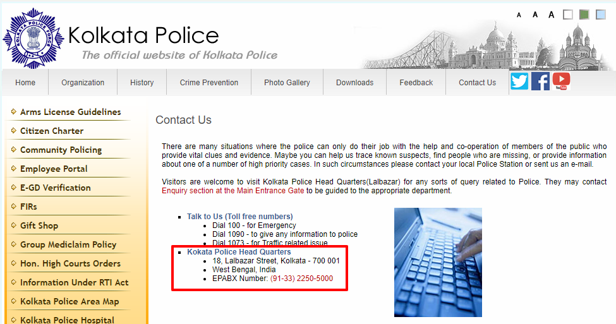Click 'Dial 100 - for Emergency' line
Screen dimensions: 616x324
point(254,225)
